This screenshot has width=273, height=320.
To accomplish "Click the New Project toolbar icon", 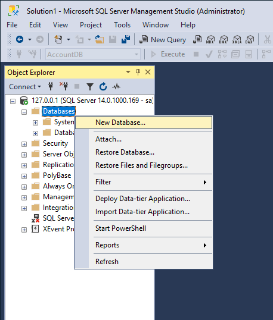I will 58,39.
